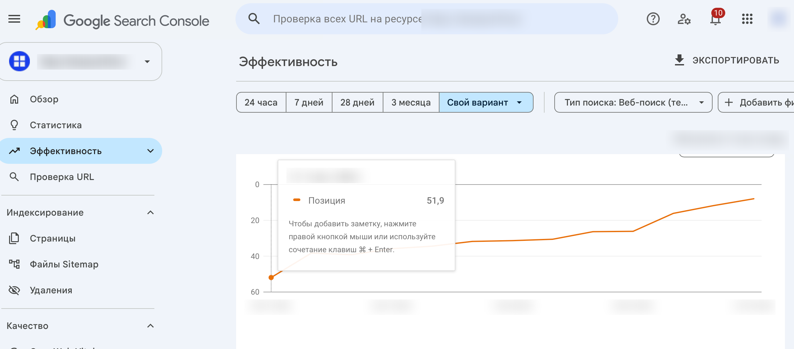Click the search magnifier icon
The height and width of the screenshot is (349, 794).
(254, 19)
